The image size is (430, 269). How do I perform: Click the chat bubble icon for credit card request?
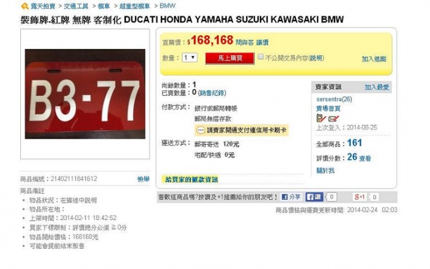201,130
